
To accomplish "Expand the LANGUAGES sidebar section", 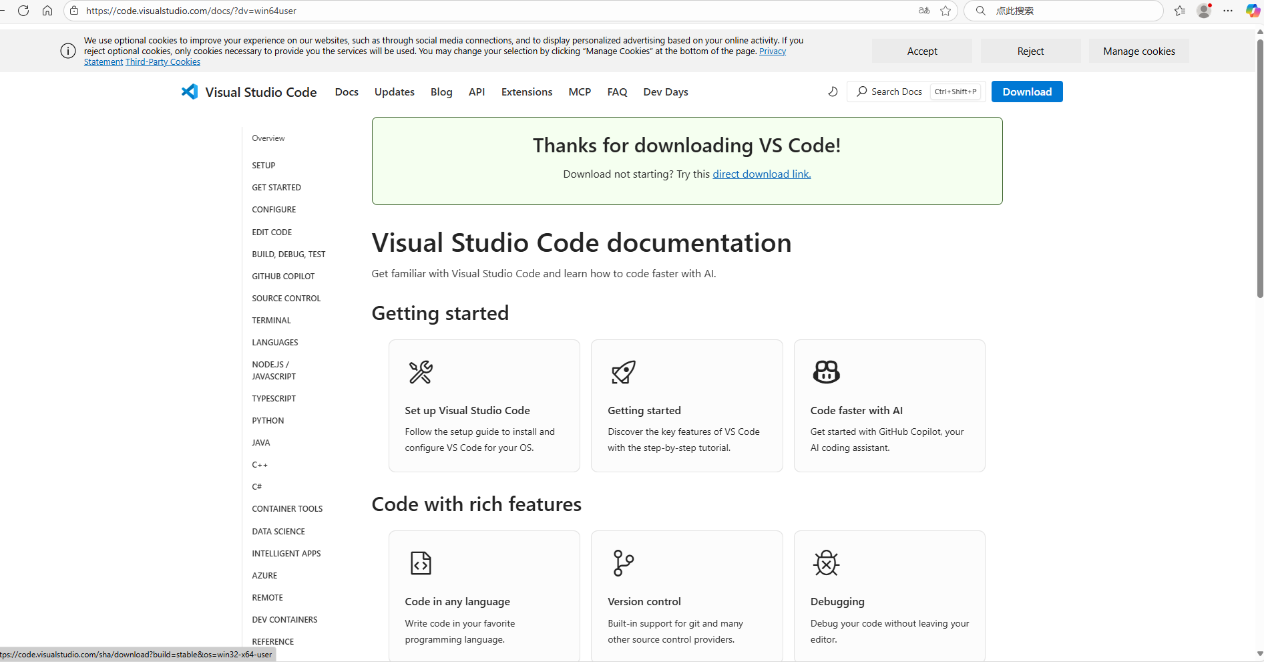I will pyautogui.click(x=275, y=343).
